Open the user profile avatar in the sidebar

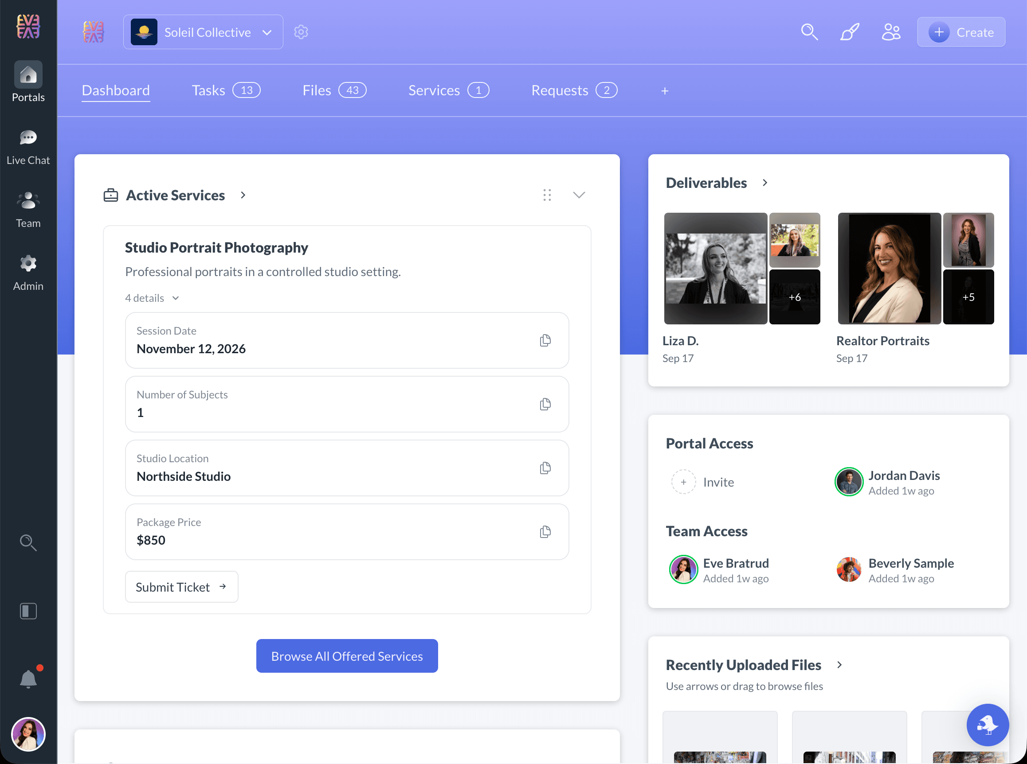(28, 734)
